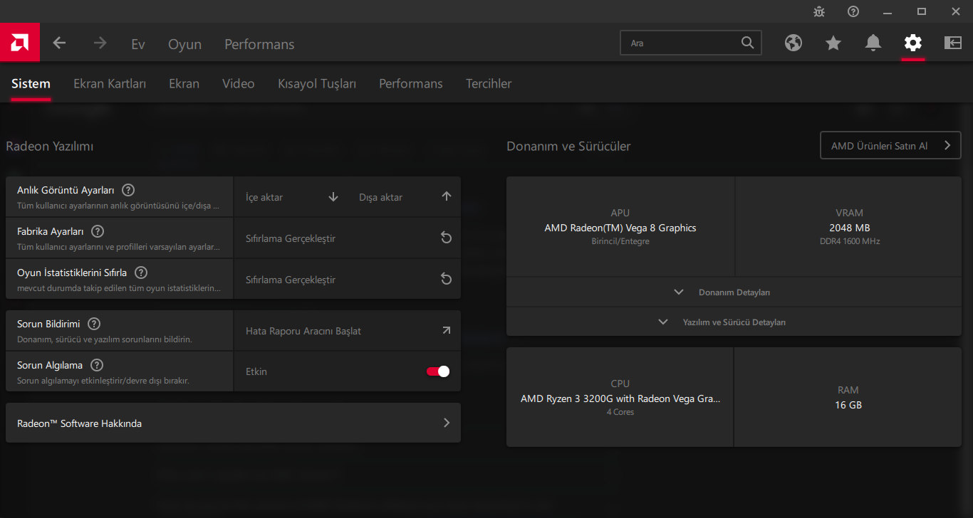Launch Hata Raporu Aracını Başlat
Screen dimensions: 973x518
pyautogui.click(x=348, y=331)
